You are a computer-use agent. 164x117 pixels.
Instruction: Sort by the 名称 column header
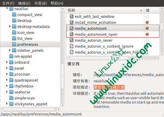tap(103, 10)
